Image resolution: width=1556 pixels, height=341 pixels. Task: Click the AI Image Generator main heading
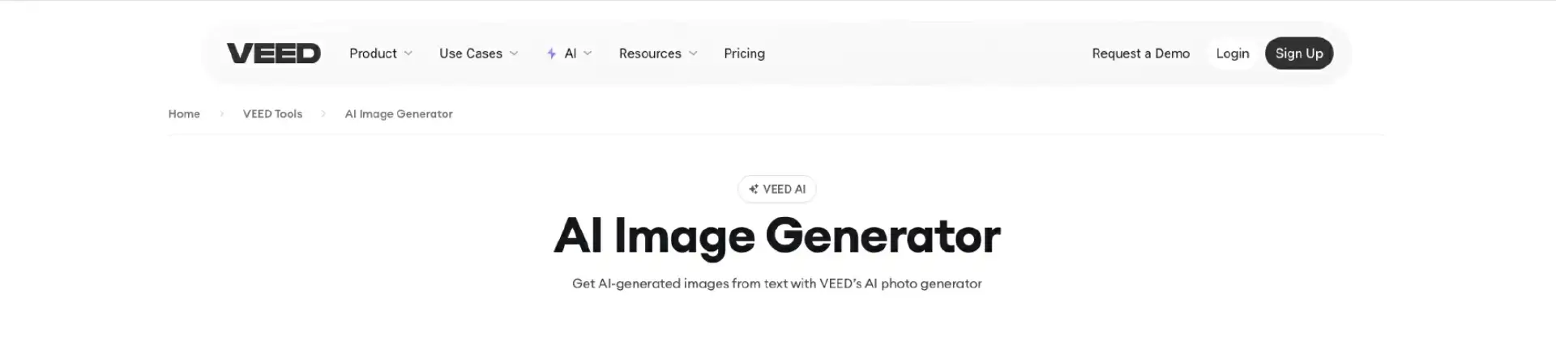776,237
